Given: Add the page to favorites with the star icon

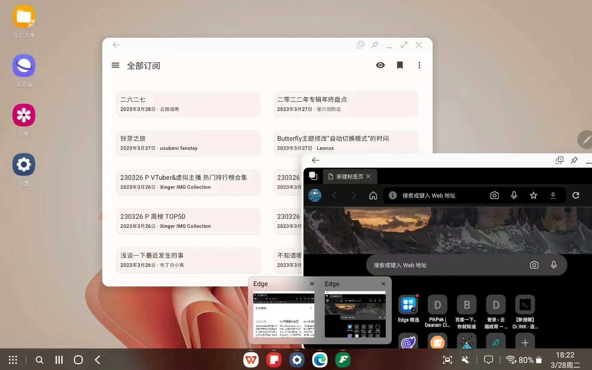Looking at the screenshot, I should (x=533, y=195).
